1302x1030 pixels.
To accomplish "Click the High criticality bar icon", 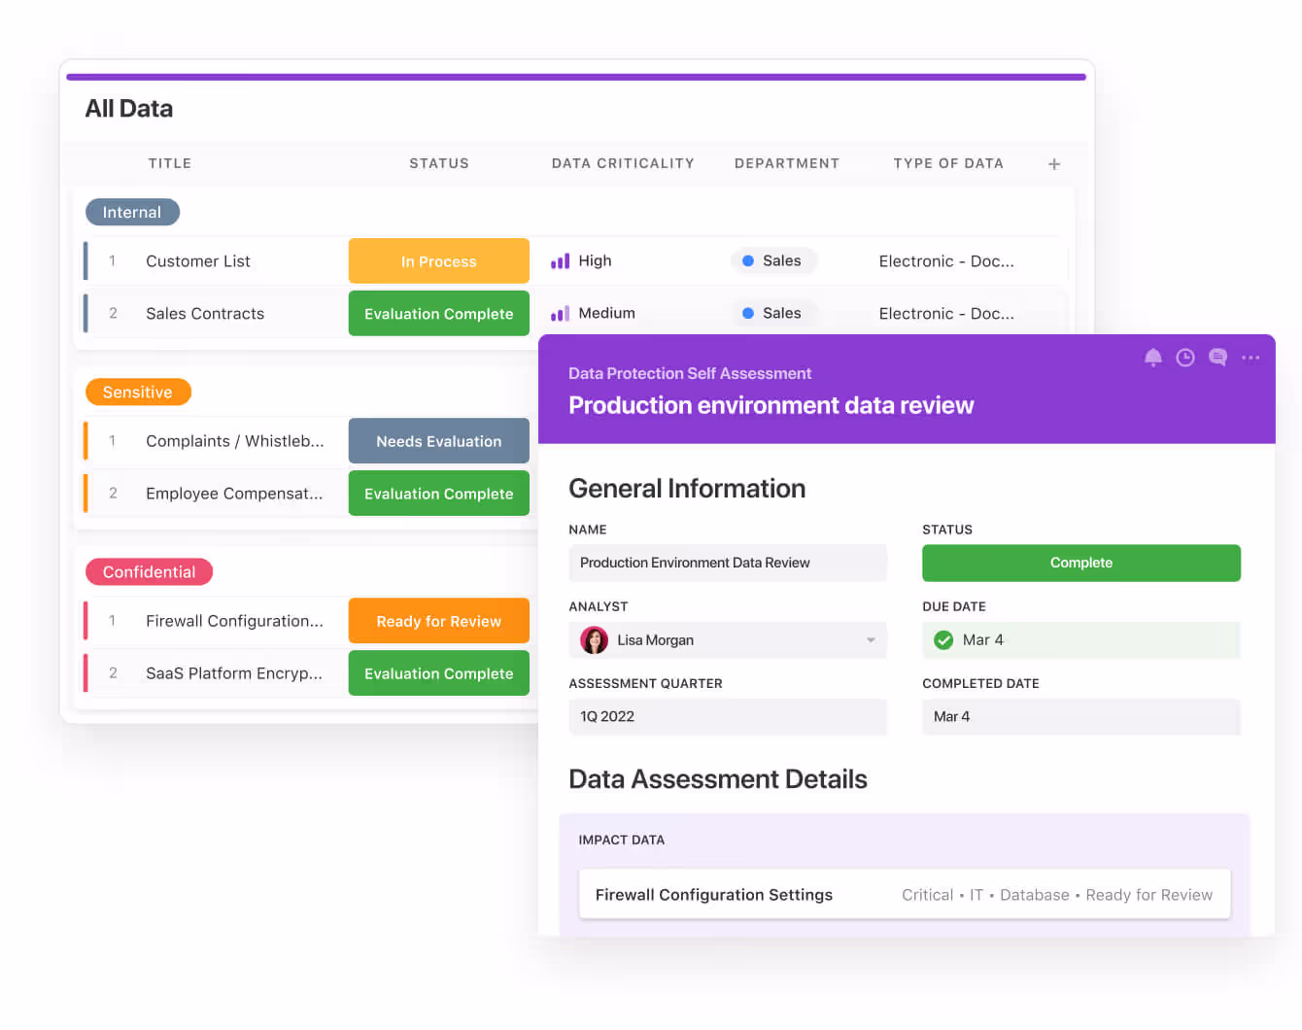I will pyautogui.click(x=560, y=261).
